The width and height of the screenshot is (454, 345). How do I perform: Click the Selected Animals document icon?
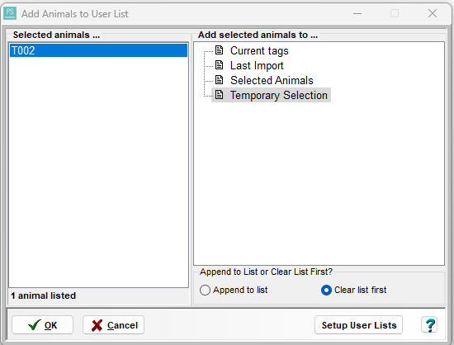(220, 80)
